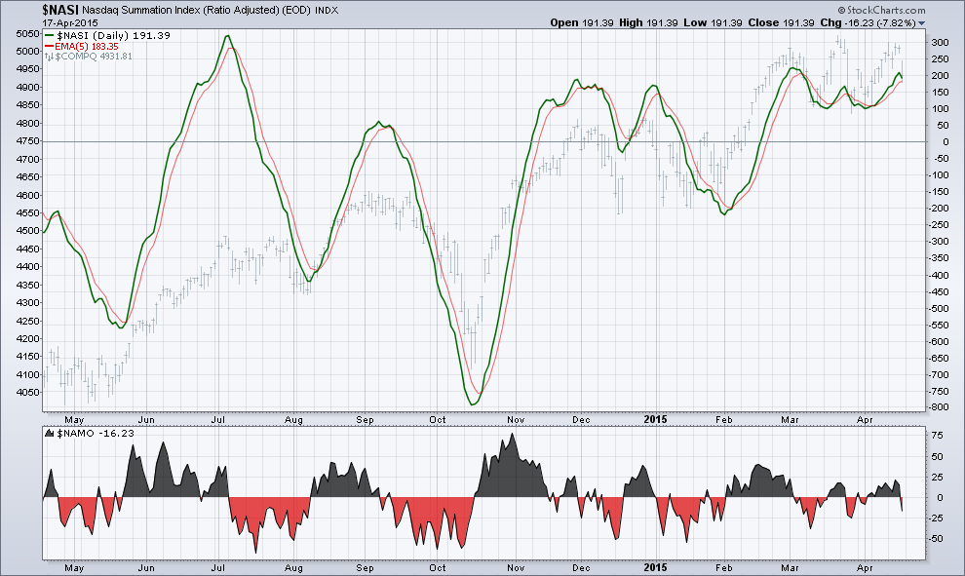Click the Oct label under the main chart

click(x=438, y=420)
